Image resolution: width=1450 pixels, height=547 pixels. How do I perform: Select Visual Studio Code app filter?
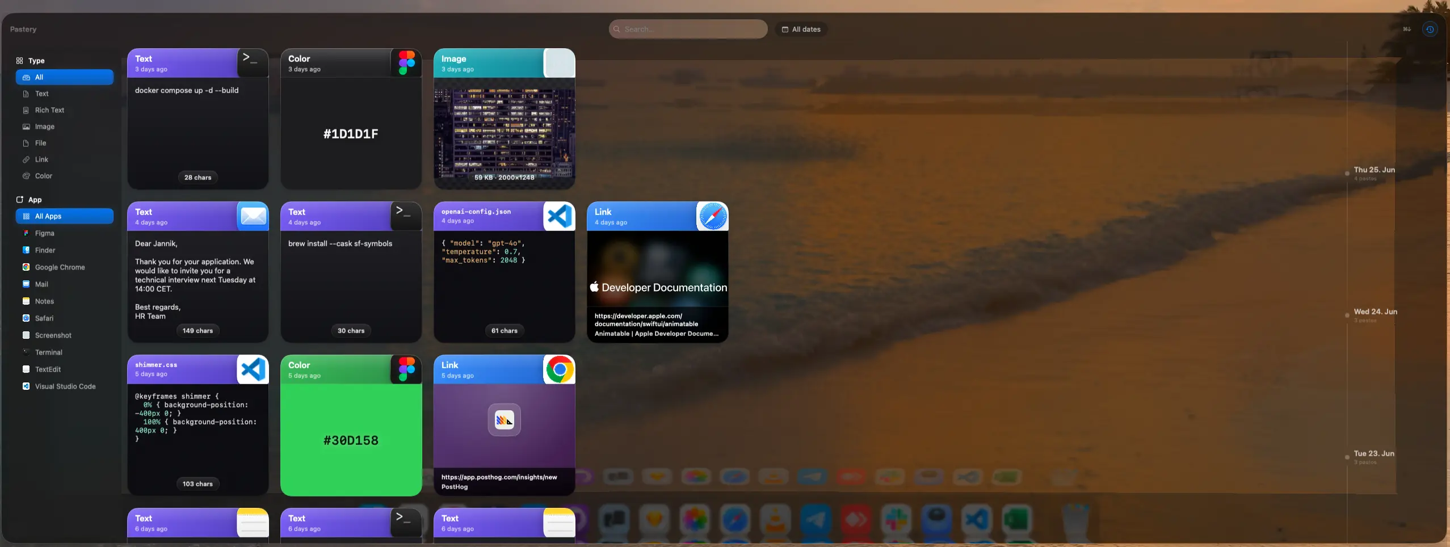[65, 386]
